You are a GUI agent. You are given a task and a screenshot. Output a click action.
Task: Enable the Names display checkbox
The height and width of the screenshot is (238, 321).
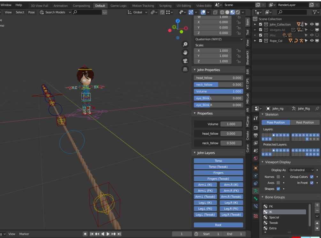click(278, 177)
